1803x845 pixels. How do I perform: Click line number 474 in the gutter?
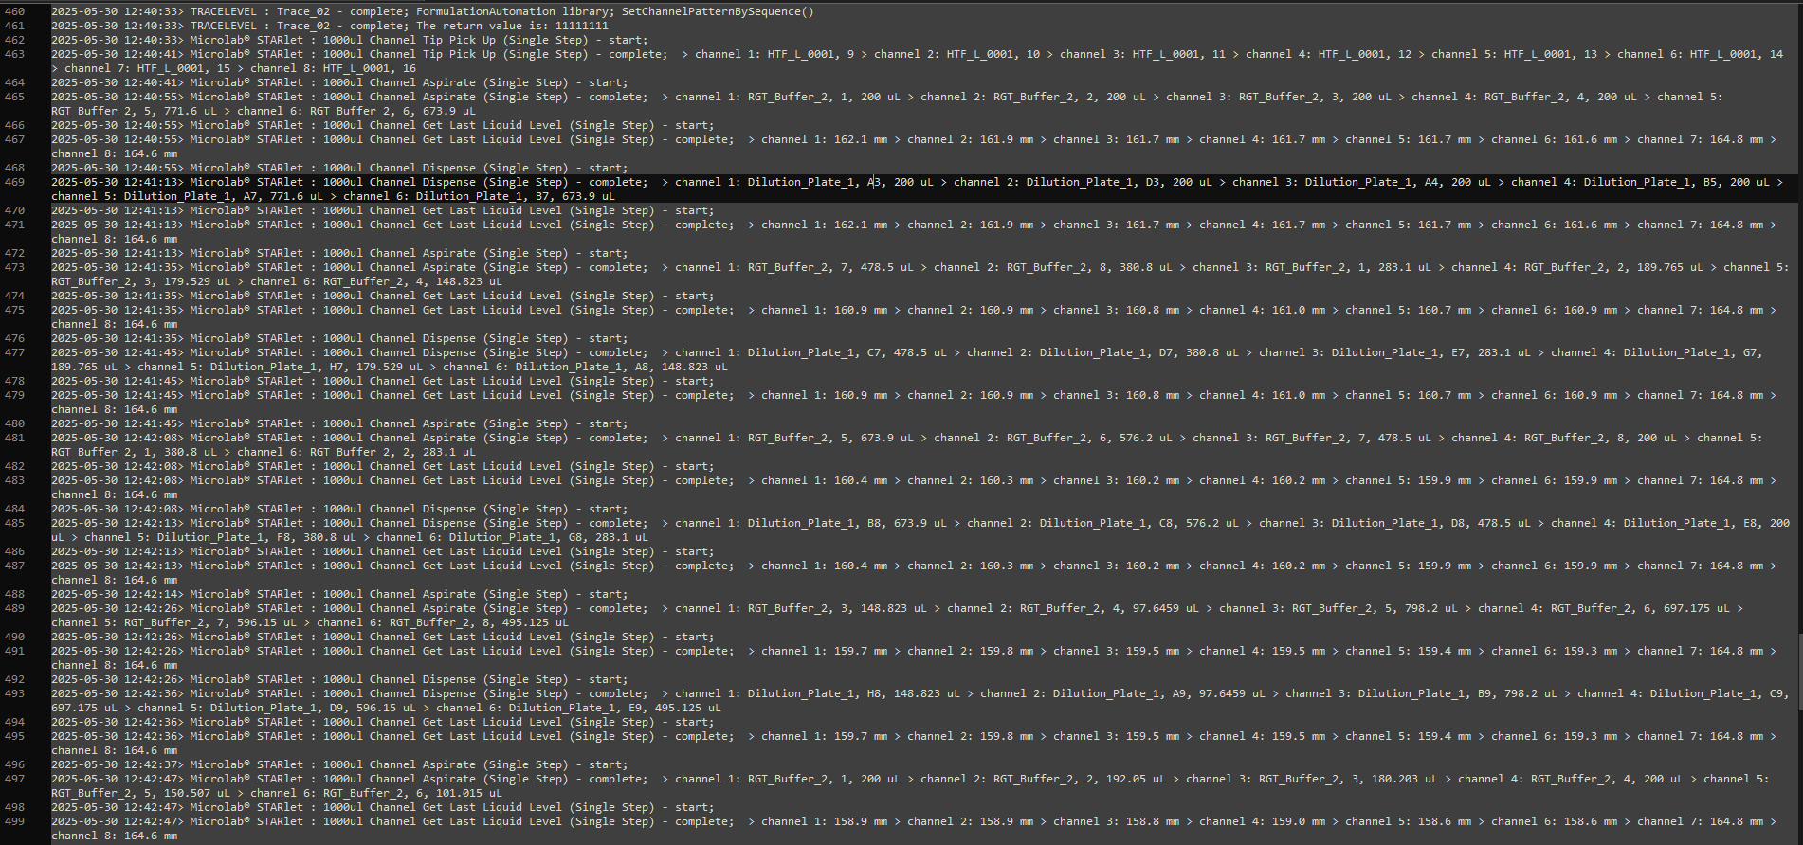tap(14, 296)
